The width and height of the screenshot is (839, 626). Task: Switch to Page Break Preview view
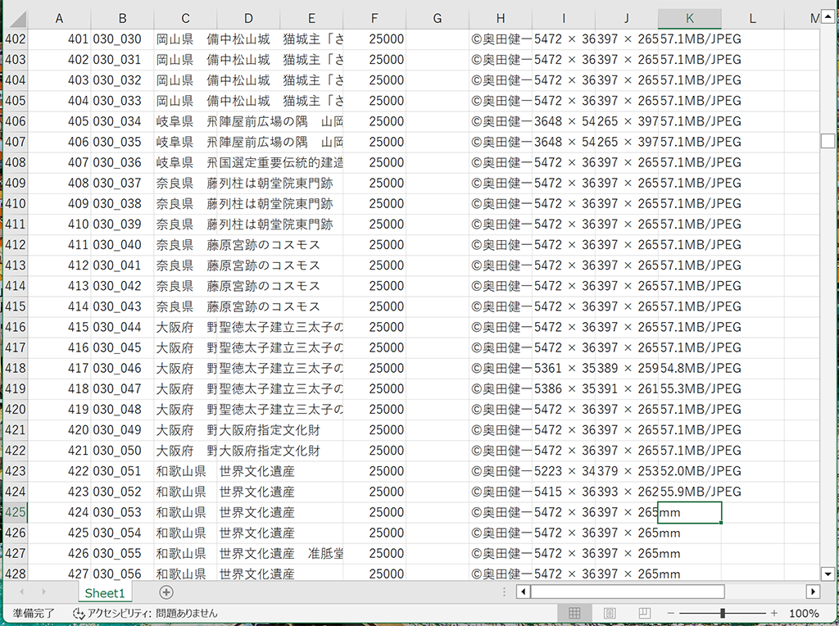[x=645, y=613]
